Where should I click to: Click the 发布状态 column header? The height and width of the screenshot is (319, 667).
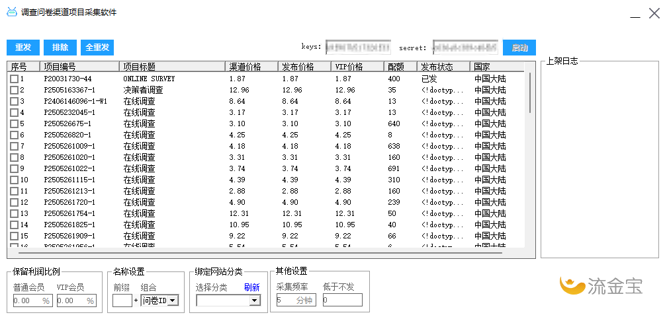click(x=443, y=67)
